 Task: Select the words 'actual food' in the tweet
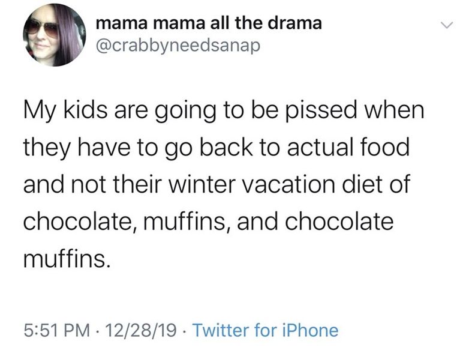click(x=348, y=147)
